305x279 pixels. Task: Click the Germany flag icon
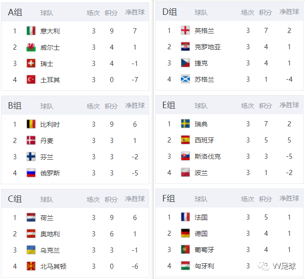point(185,233)
